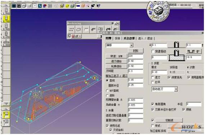Image resolution: width=205 pixels, height=135 pixels.
Task: Select the 90°直线 radio button
Action: (x=107, y=91)
